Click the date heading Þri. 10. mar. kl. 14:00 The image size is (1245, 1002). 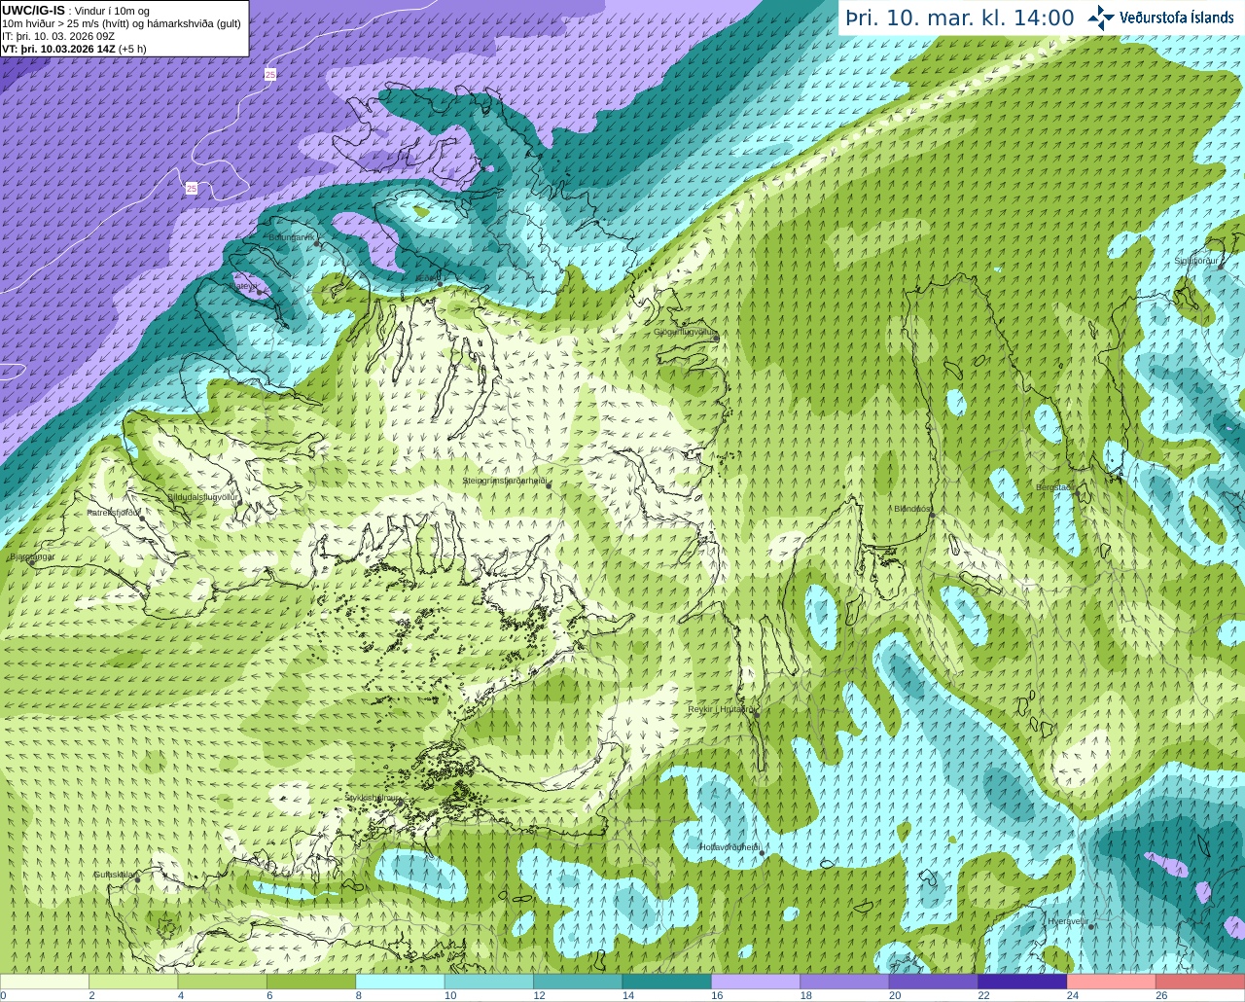coord(960,18)
